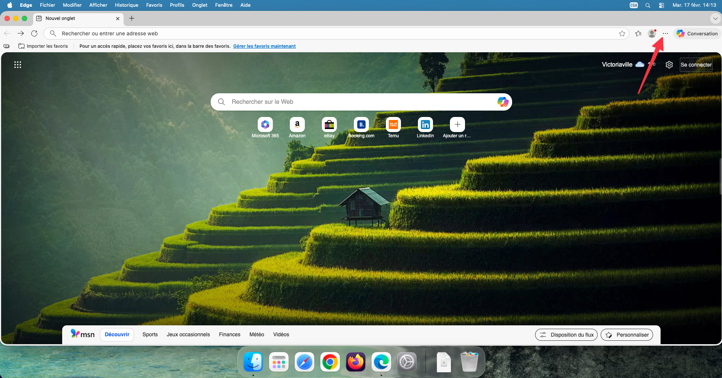Image resolution: width=722 pixels, height=378 pixels.
Task: Open Microsoft 365 shortcut
Action: pyautogui.click(x=265, y=128)
